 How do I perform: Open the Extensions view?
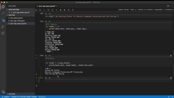tap(3, 33)
